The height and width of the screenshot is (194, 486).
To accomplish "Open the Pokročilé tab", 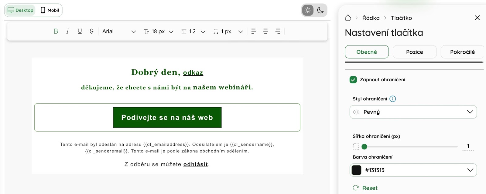I will [x=462, y=52].
